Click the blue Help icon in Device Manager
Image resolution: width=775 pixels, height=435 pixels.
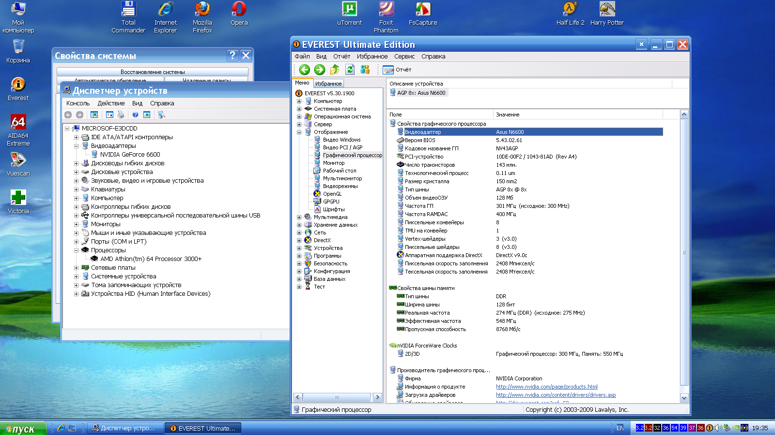135,115
